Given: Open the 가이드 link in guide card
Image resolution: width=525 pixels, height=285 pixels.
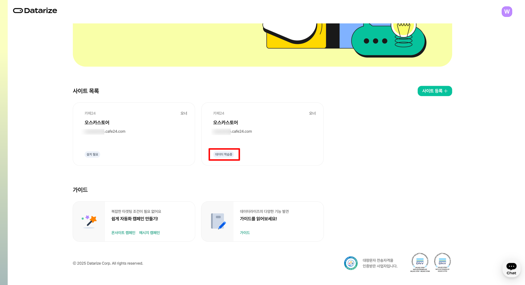Looking at the screenshot, I should pos(245,233).
